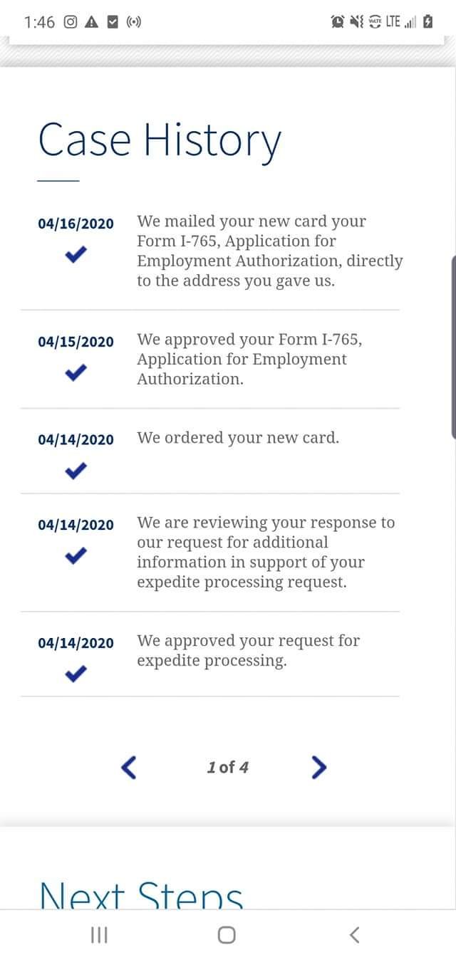This screenshot has height=962, width=456.
Task: Go to next case history page
Action: tap(319, 767)
